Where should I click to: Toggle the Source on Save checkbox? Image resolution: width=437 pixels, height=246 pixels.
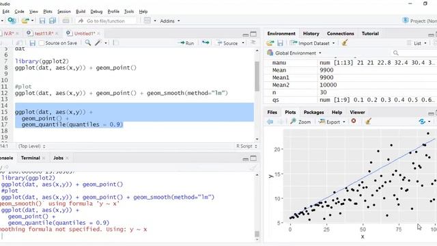pos(42,43)
